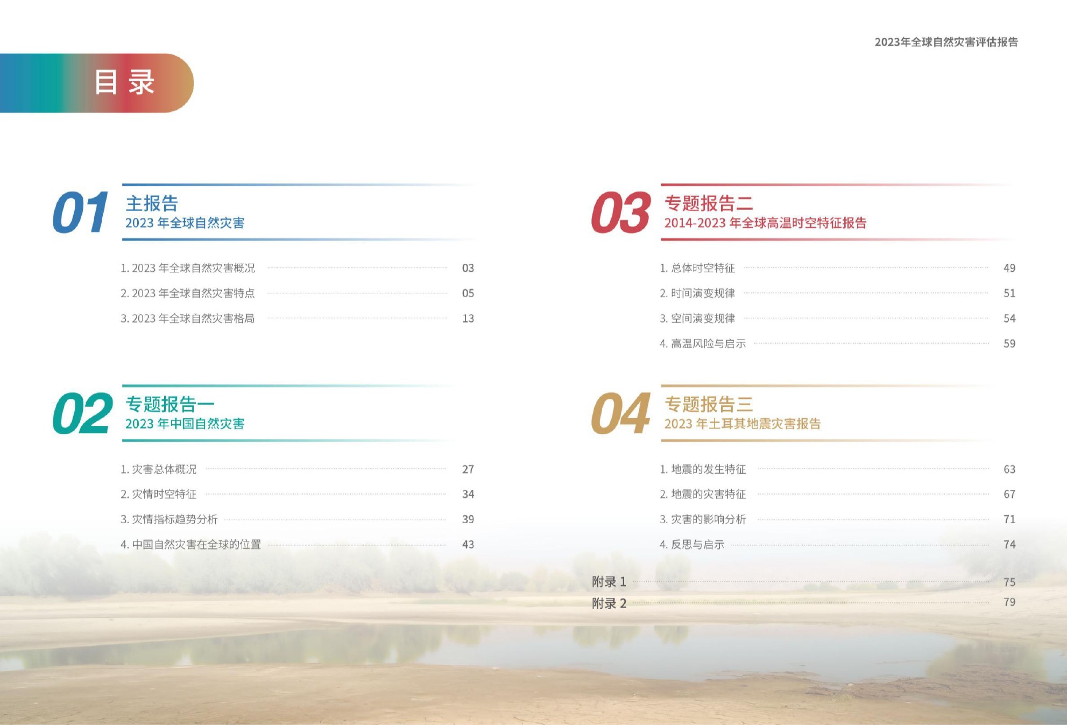Click page number 54
1067x725 pixels.
coord(1009,319)
